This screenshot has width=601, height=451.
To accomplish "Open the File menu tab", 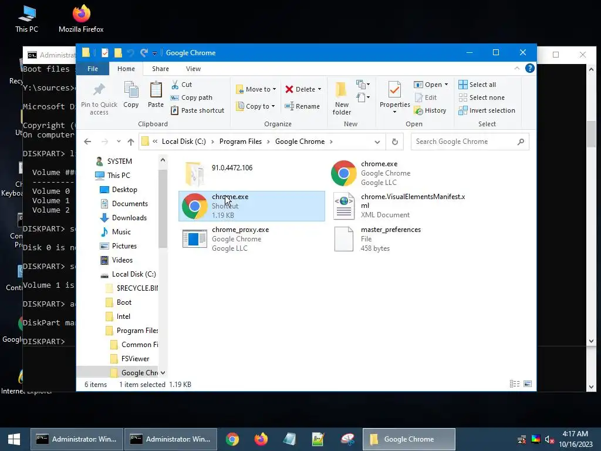I will 93,69.
